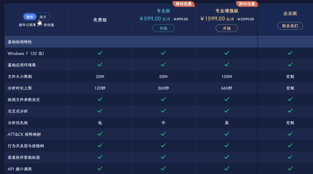The width and height of the screenshot is (313, 174).
Task: Click 专业版 checkmark in 行为关系图与进程树 row
Action: pos(163,145)
